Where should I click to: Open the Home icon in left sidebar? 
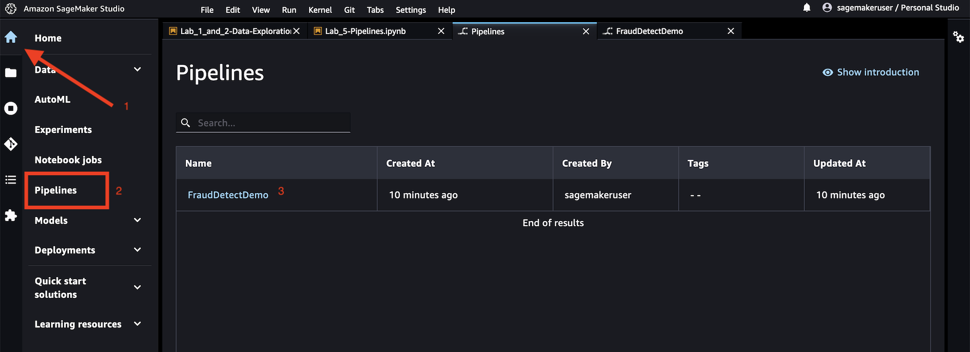click(11, 37)
